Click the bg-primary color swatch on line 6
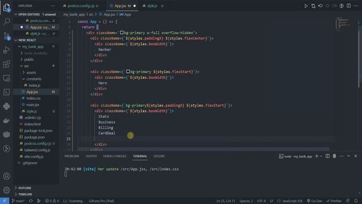The image size is (362, 204). click(122, 33)
